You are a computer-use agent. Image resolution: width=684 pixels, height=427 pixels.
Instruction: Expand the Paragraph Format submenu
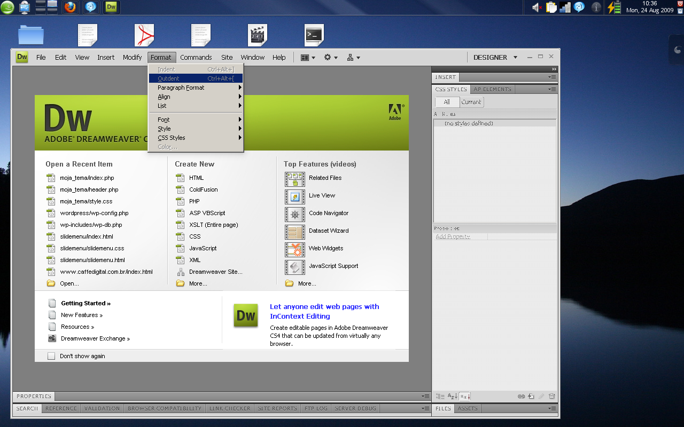point(196,88)
